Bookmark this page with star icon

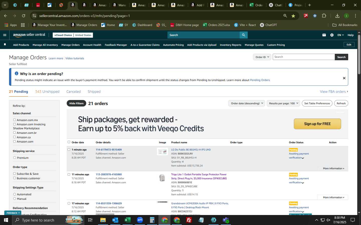click(293, 16)
